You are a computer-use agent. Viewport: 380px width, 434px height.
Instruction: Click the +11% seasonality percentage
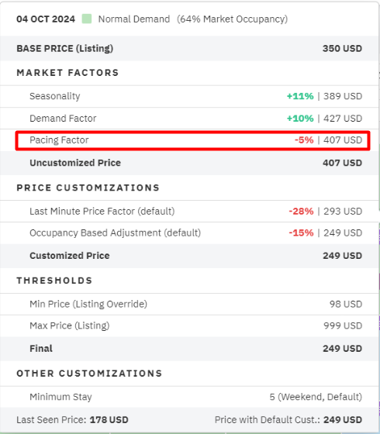300,96
